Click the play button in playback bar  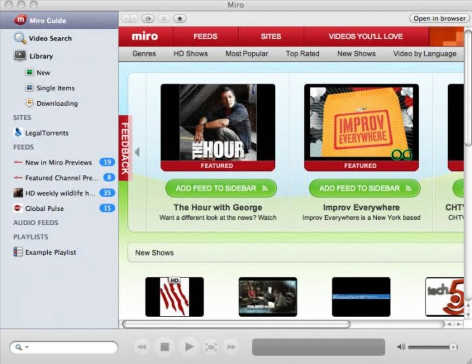pos(188,347)
